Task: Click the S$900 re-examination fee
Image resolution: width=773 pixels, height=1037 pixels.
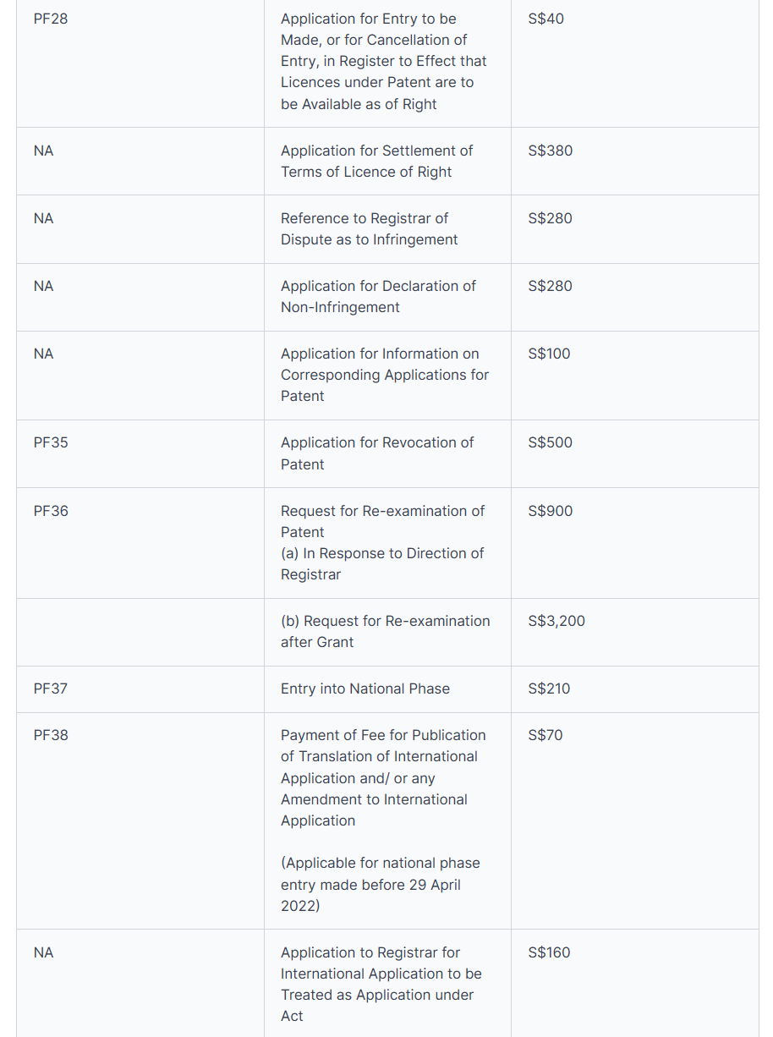Action: [550, 511]
